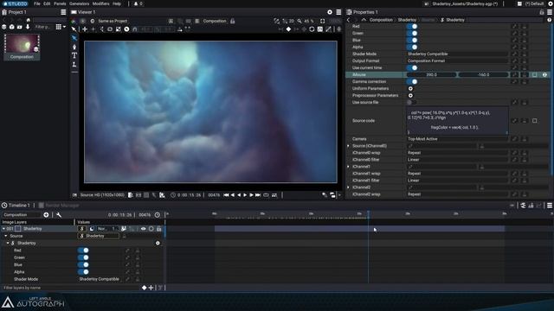Click the viewer diamond keyframe icon
Screen dimensions: 554x311
[288, 29]
